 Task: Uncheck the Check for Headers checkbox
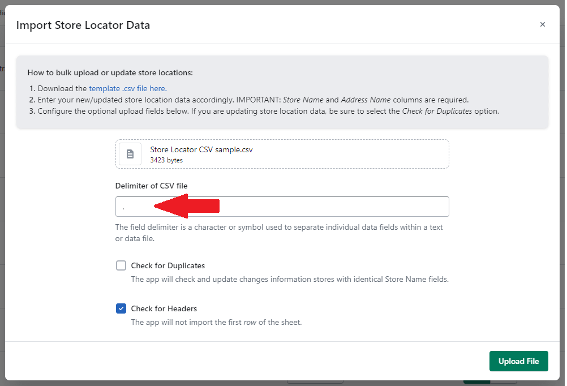pyautogui.click(x=121, y=308)
